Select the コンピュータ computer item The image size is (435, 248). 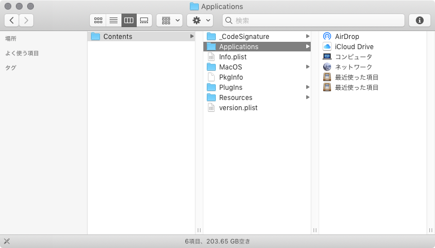click(x=353, y=57)
